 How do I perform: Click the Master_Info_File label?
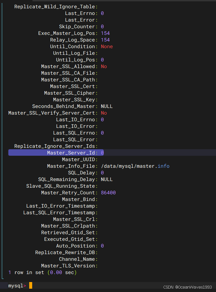tap(71, 166)
